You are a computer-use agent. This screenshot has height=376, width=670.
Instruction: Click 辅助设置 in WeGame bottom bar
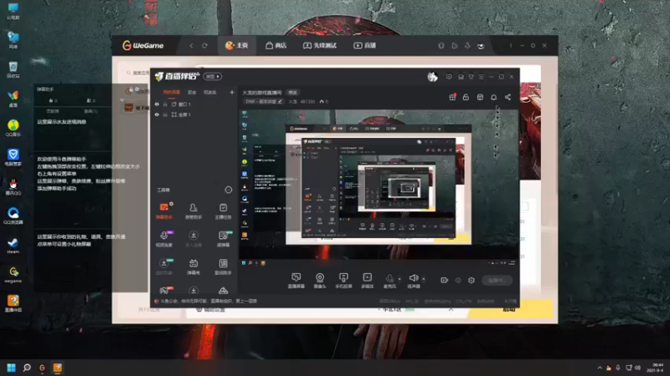(211, 310)
